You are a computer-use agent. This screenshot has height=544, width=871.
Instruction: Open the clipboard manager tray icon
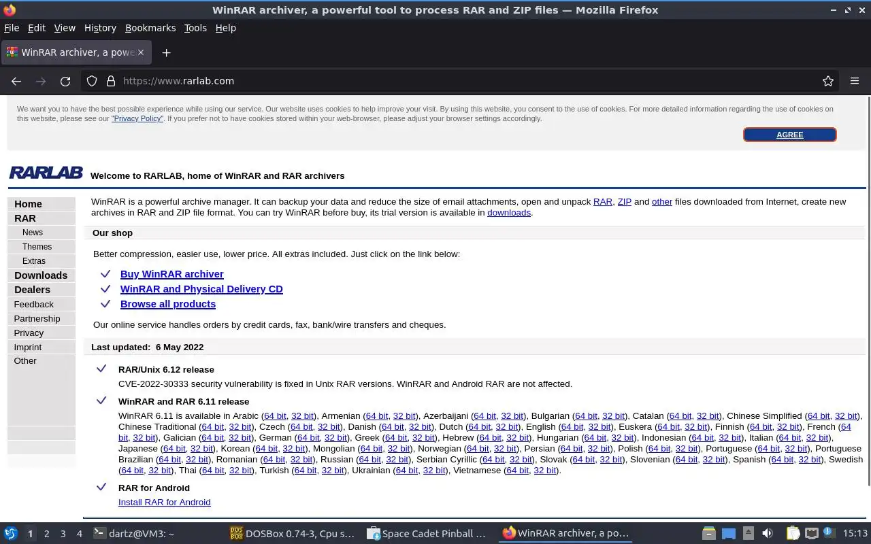(x=792, y=534)
